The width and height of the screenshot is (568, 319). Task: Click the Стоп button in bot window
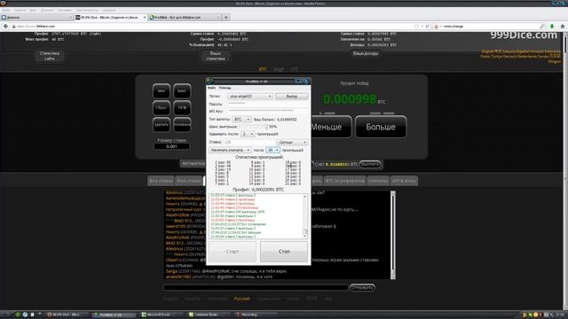click(x=284, y=252)
